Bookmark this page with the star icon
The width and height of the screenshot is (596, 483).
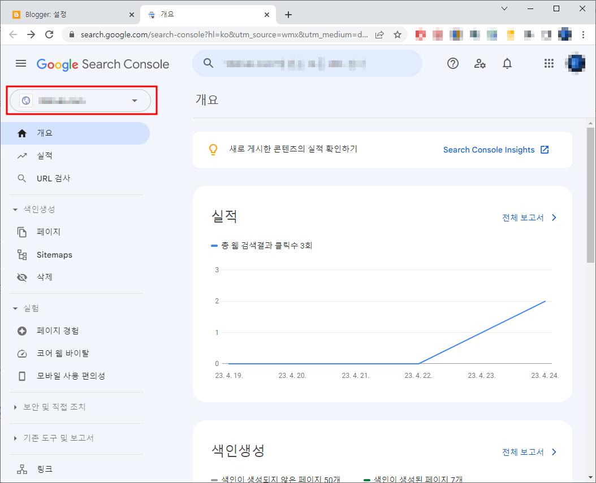click(397, 35)
